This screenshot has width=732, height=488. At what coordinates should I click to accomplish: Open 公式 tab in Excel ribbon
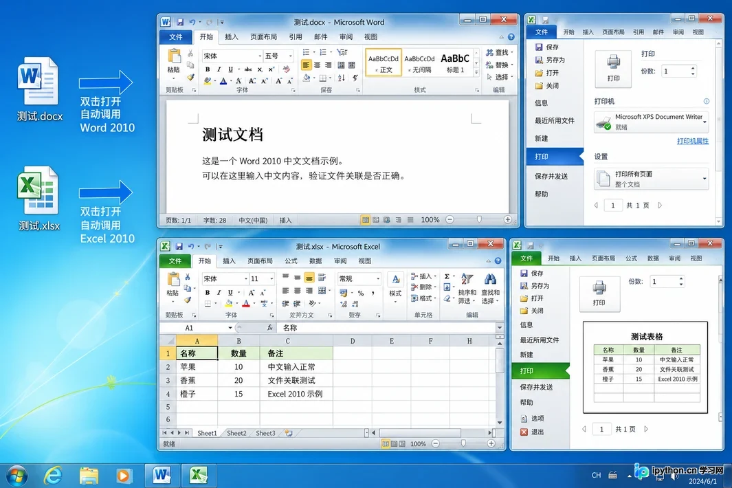pyautogui.click(x=291, y=260)
